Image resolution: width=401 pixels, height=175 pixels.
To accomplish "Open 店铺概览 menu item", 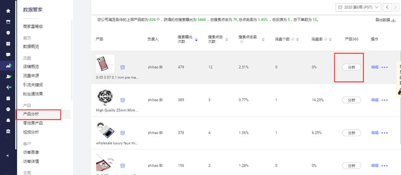I will (31, 66).
